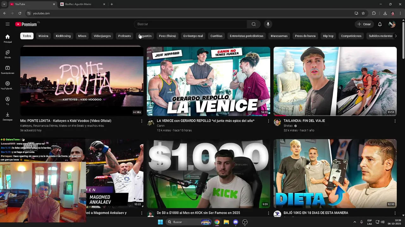Viewport: 405px width, 227px height.
Task: Click the search magnifier button
Action: click(x=254, y=24)
